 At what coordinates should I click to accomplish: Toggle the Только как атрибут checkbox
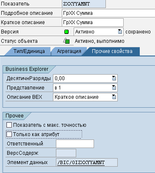point(9,134)
